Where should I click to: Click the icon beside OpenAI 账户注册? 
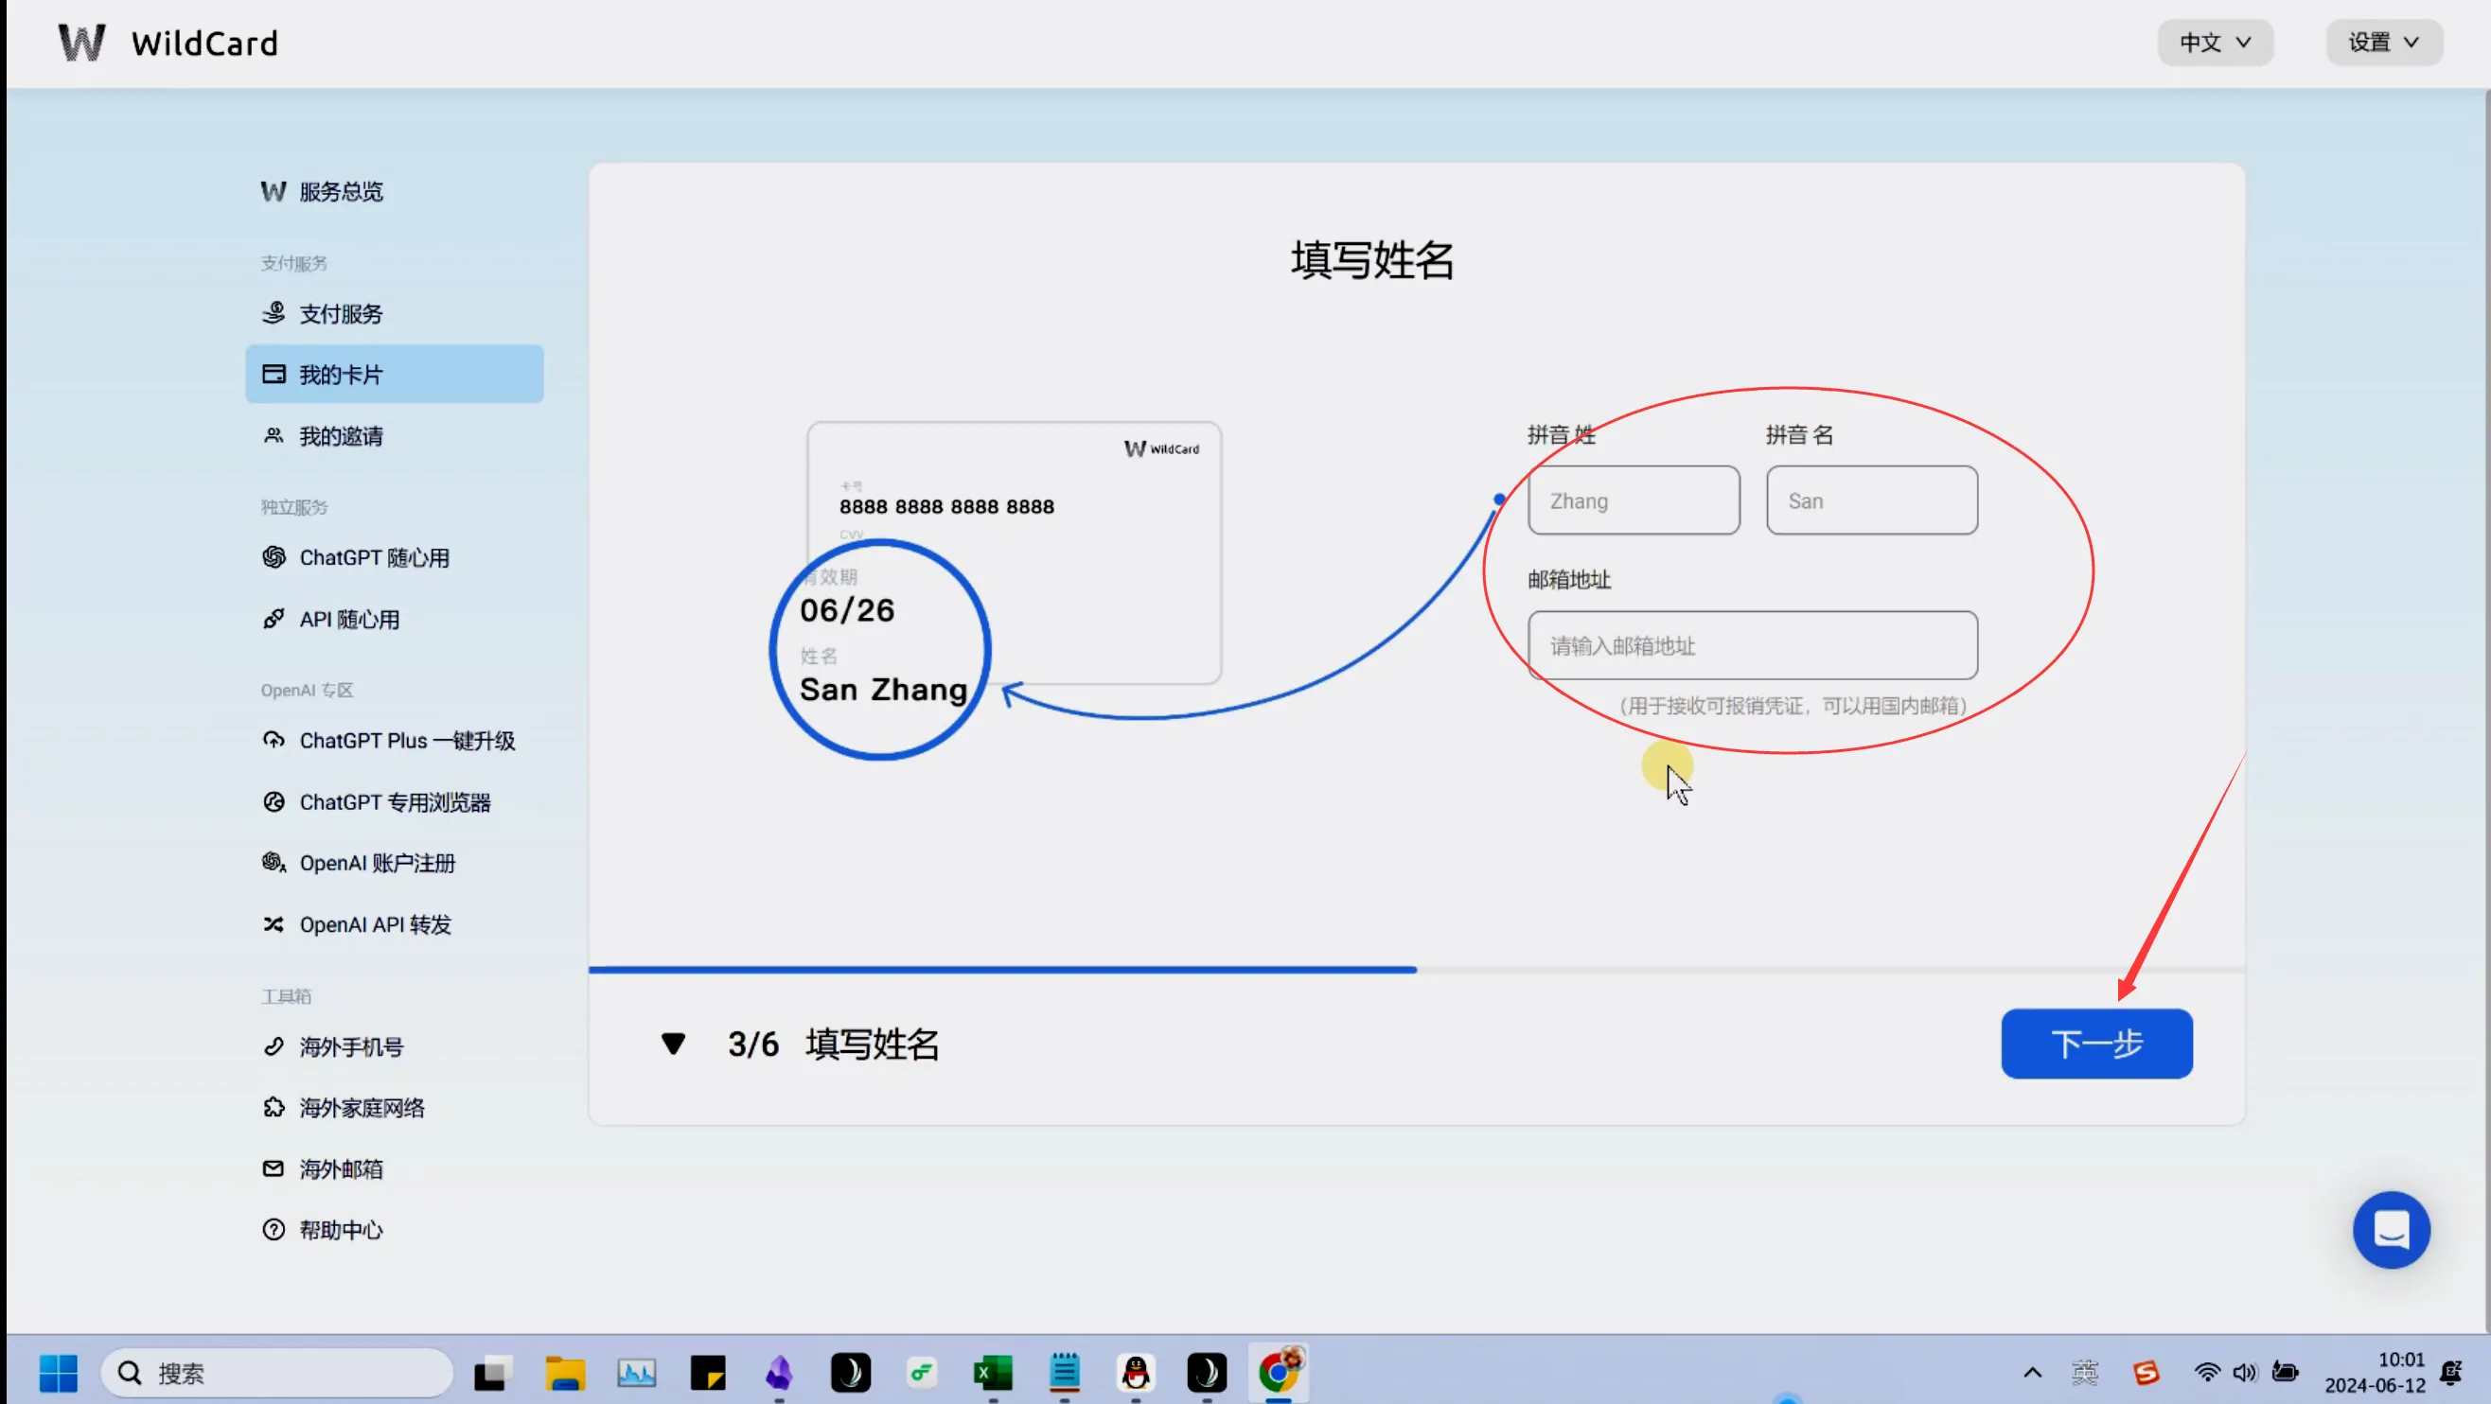[x=274, y=863]
